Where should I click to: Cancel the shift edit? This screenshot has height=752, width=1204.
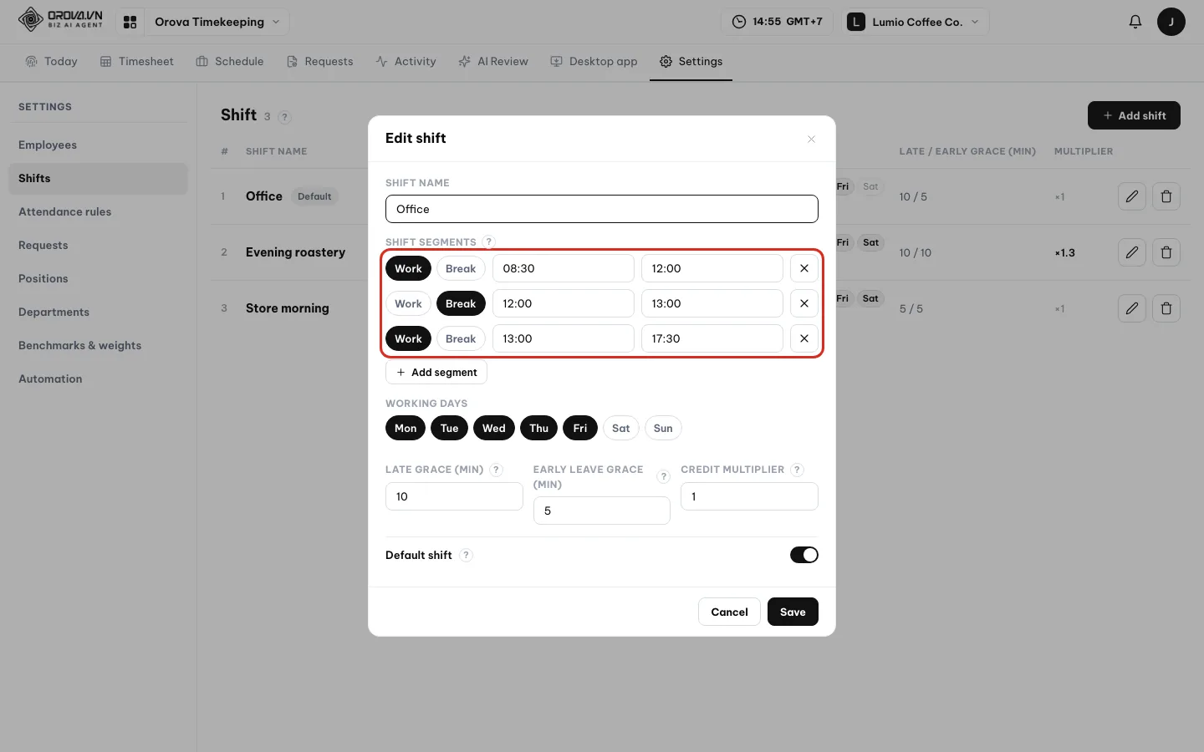pos(729,612)
